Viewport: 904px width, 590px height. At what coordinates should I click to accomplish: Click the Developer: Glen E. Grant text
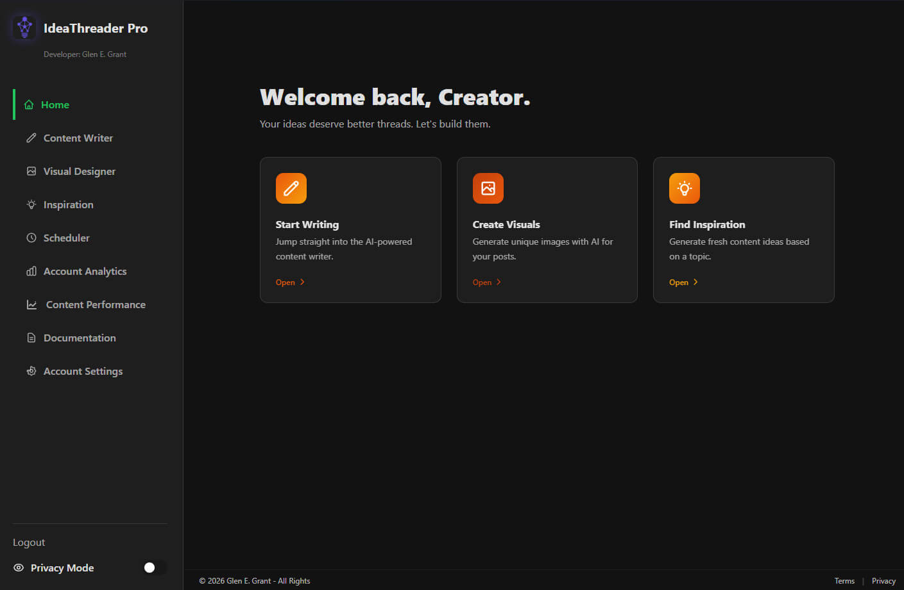point(85,54)
